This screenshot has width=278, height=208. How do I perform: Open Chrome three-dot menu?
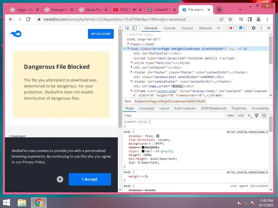coord(267,19)
